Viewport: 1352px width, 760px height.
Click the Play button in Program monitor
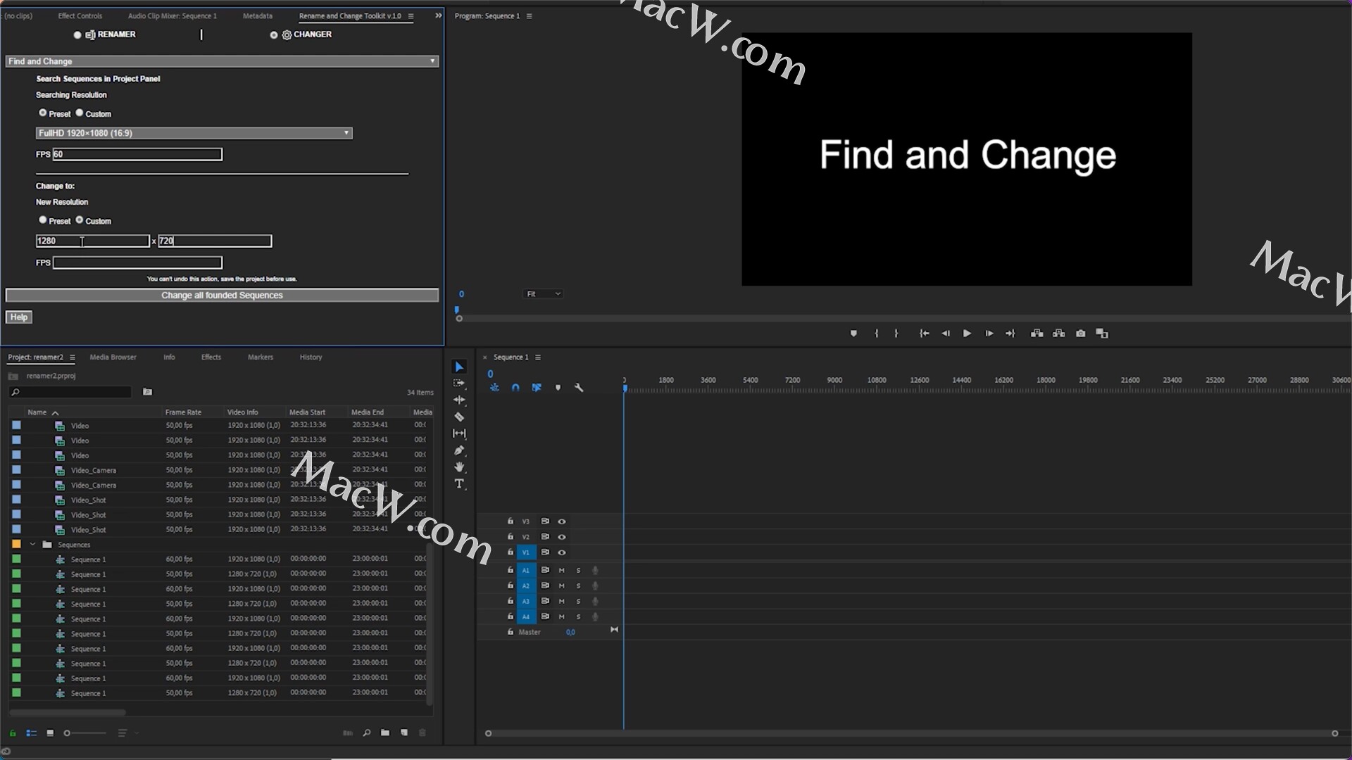(967, 334)
